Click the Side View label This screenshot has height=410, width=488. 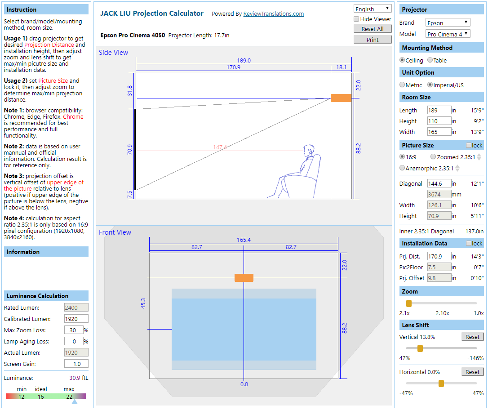click(113, 52)
